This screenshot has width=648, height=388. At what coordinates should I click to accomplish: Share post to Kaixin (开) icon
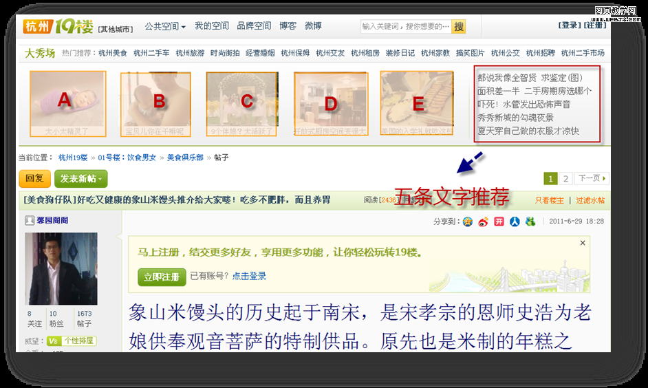[x=499, y=222]
